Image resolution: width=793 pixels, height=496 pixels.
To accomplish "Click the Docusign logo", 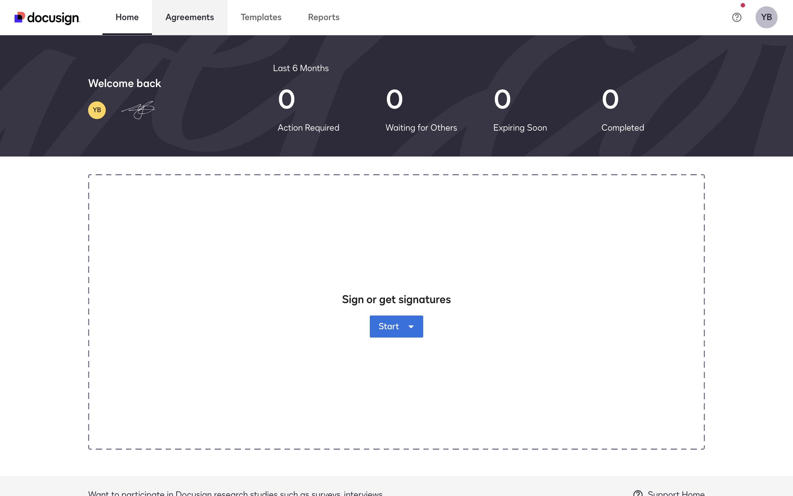I will click(x=47, y=18).
